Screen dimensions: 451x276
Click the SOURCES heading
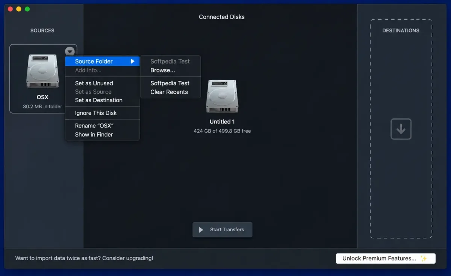point(42,30)
